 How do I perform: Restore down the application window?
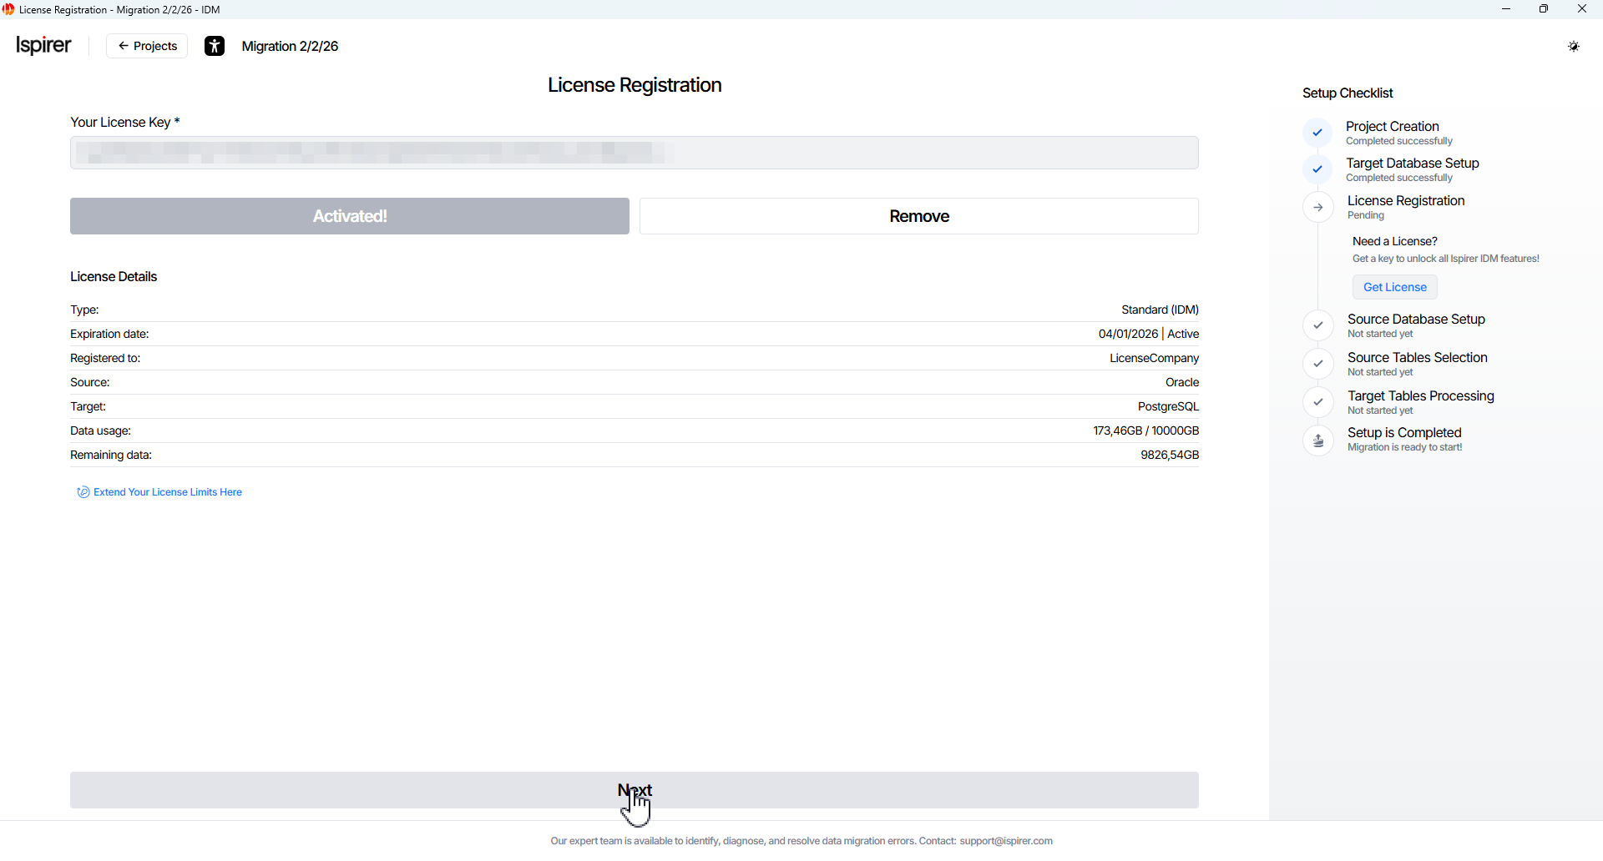point(1544,9)
